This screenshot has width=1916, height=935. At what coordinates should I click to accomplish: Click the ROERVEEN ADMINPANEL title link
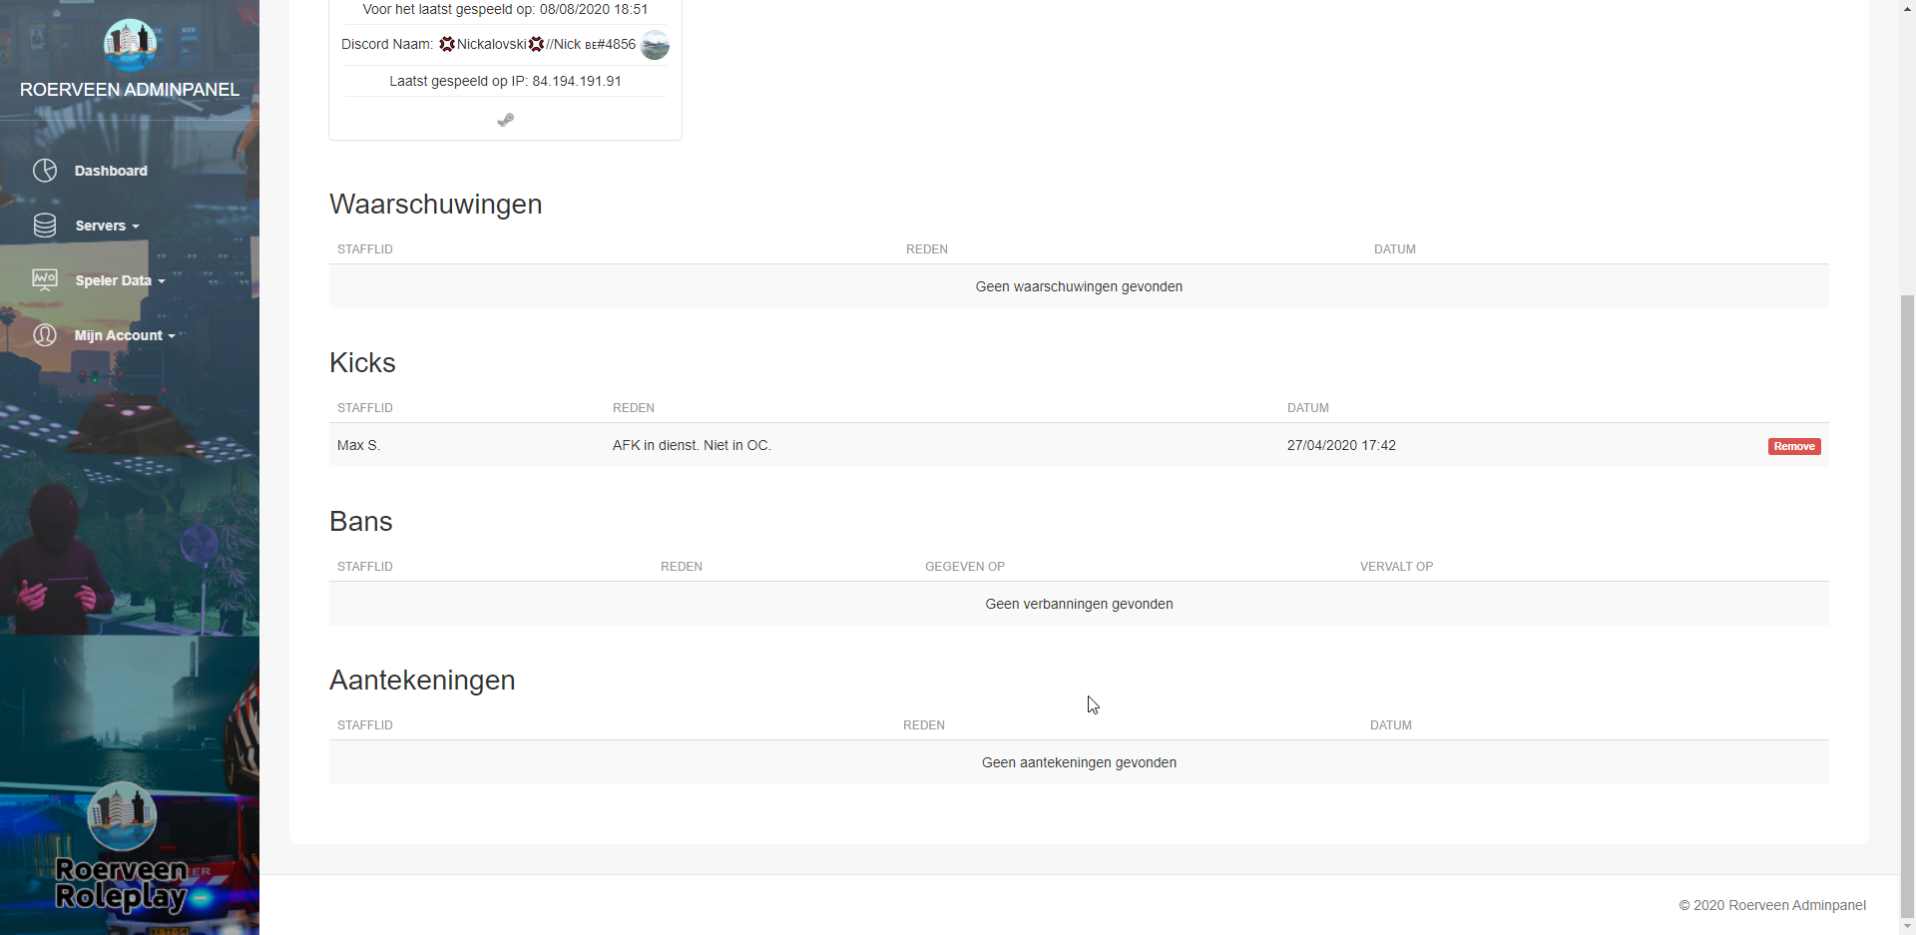point(130,90)
